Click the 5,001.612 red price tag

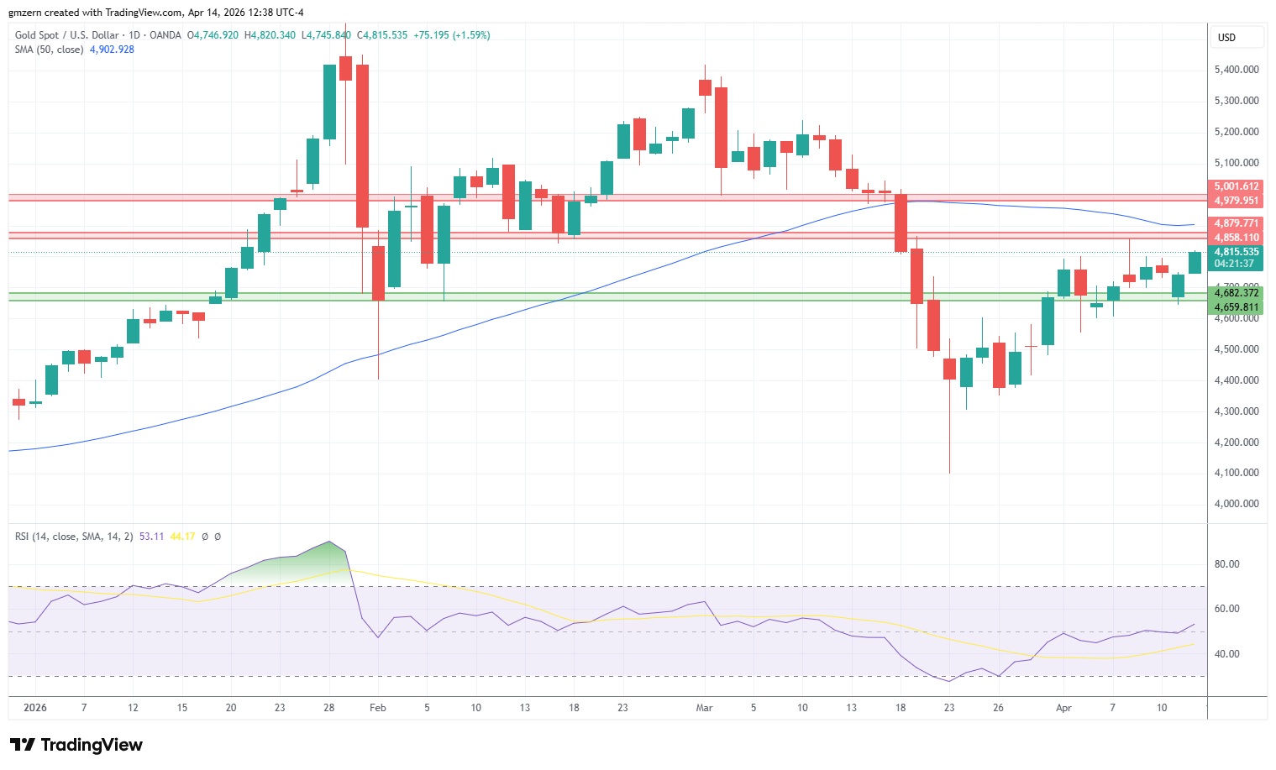point(1237,186)
